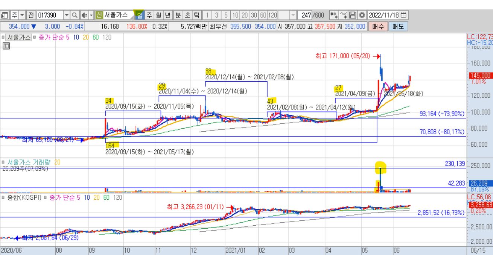493x255 pixels.
Task: Click small square marker before 서울가스 price label
Action: (x=3, y=38)
